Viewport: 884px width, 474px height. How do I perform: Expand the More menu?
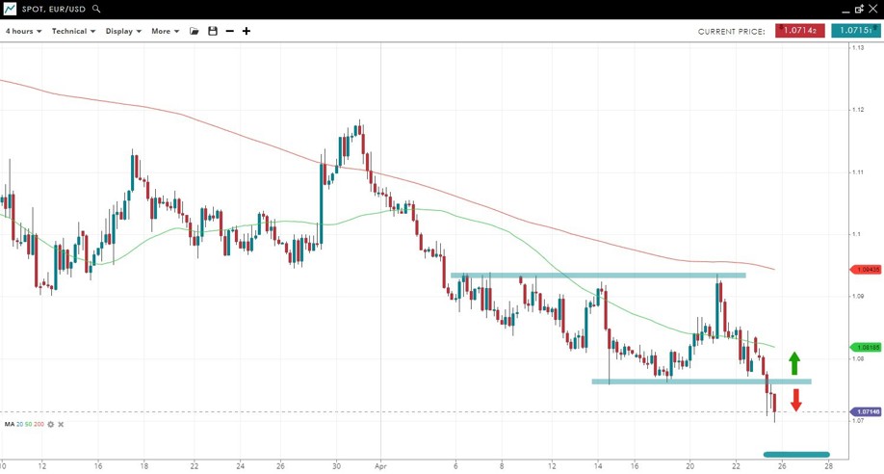click(165, 31)
